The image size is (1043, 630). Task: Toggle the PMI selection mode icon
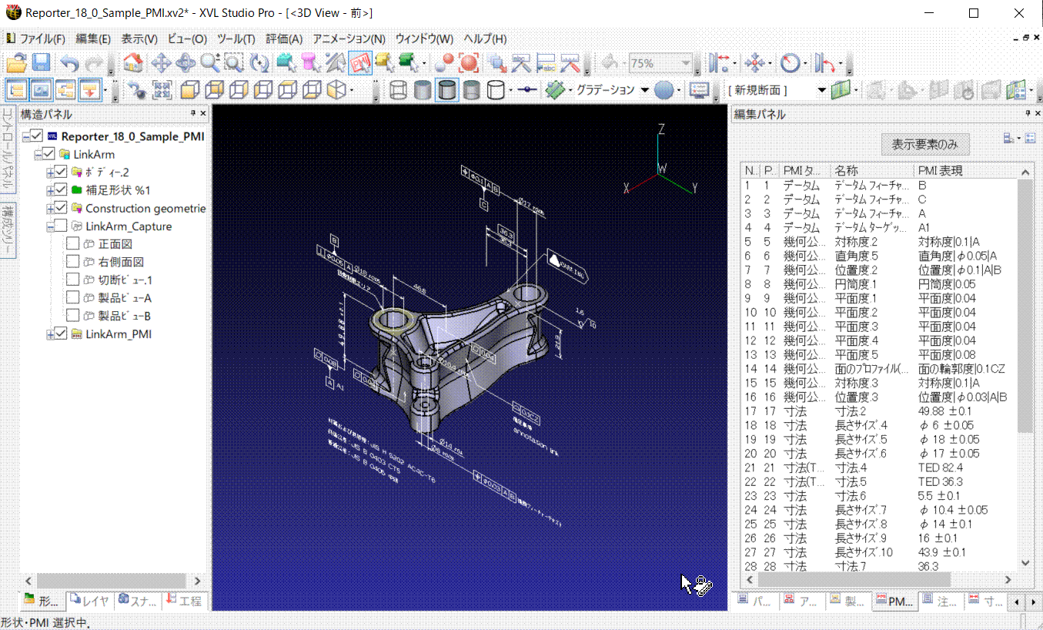pyautogui.click(x=360, y=63)
